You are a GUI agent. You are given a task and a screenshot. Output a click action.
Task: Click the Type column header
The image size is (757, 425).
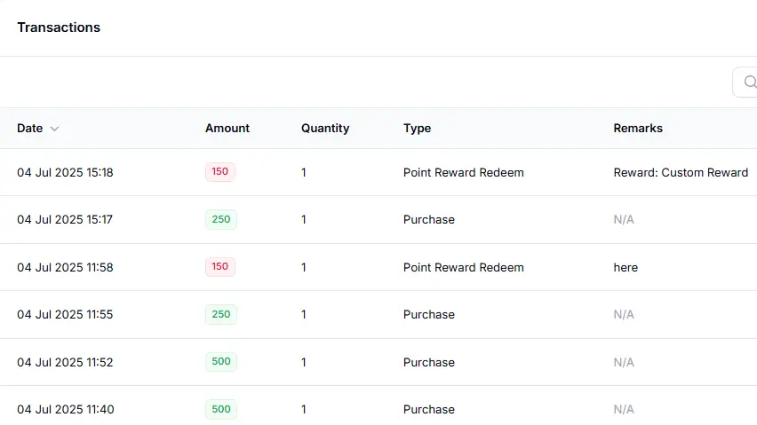click(x=417, y=128)
